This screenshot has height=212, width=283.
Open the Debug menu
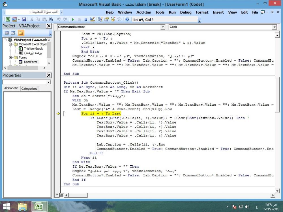coord(186,12)
